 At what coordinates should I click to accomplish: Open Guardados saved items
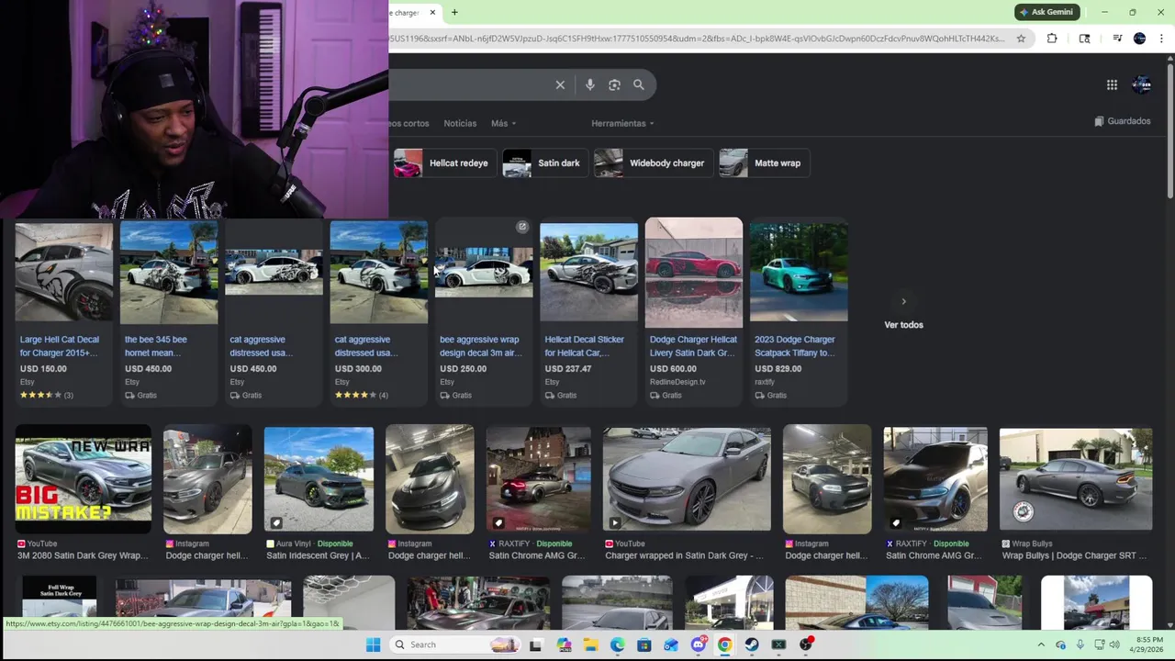click(x=1122, y=121)
